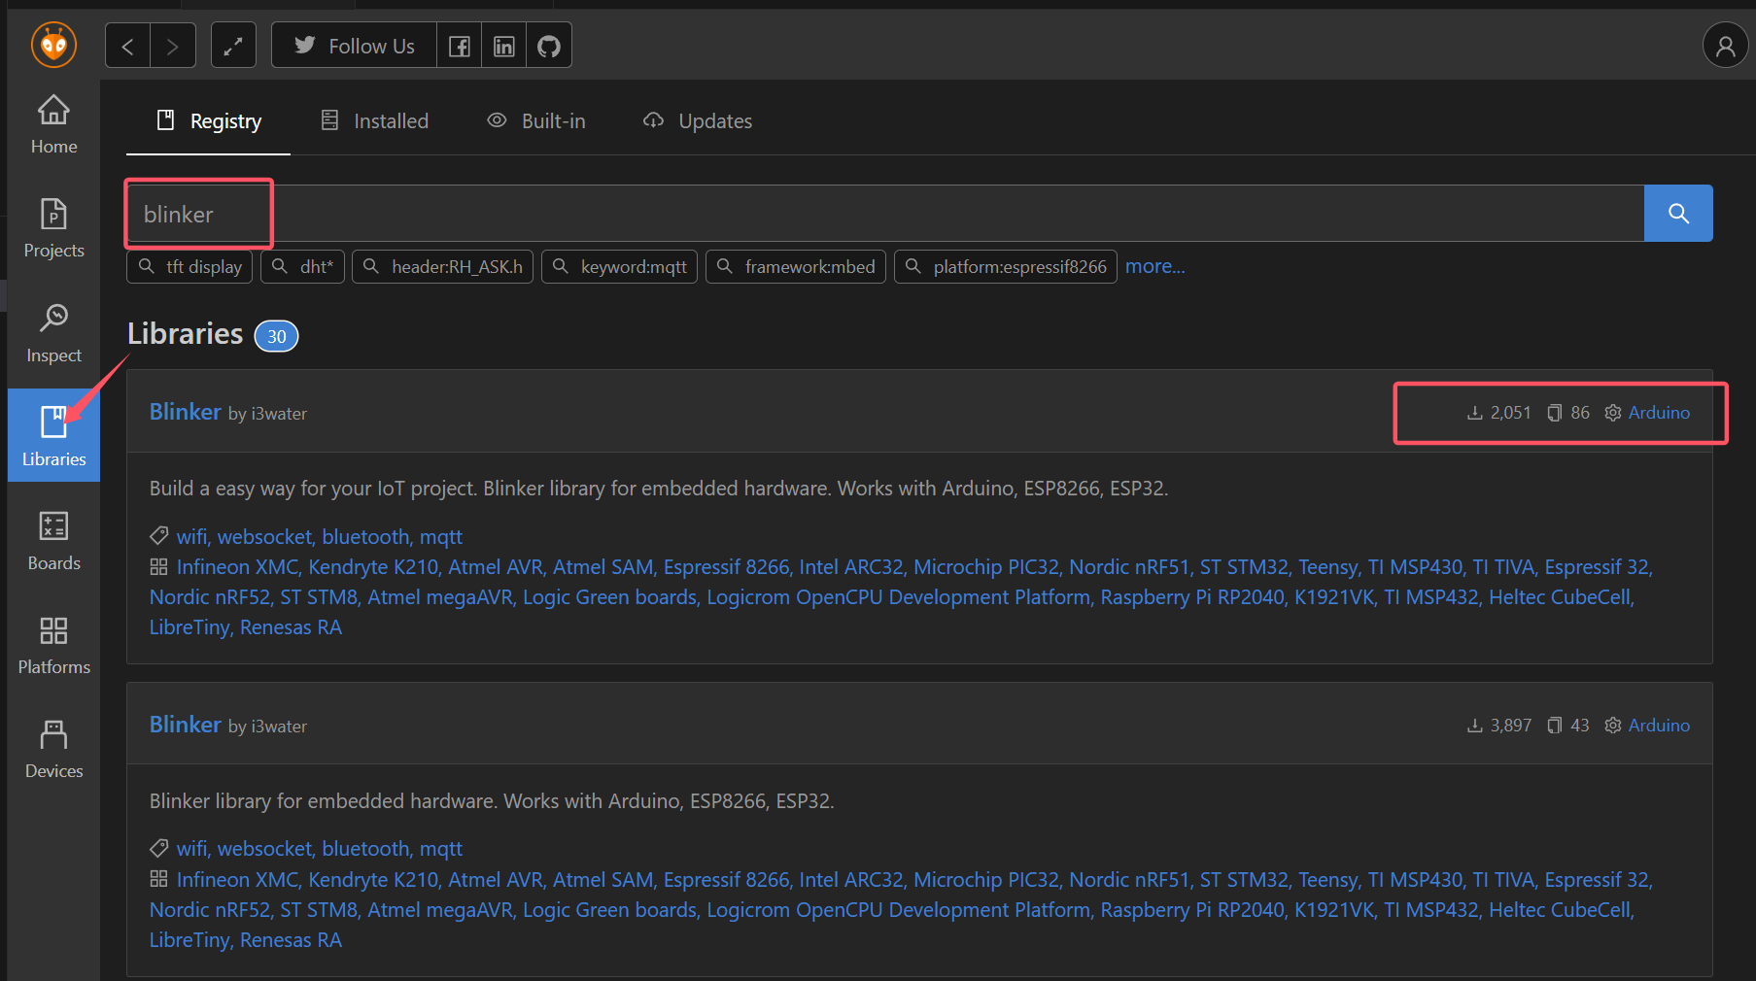This screenshot has width=1756, height=981.
Task: Open Projects in the sidebar
Action: [x=53, y=228]
